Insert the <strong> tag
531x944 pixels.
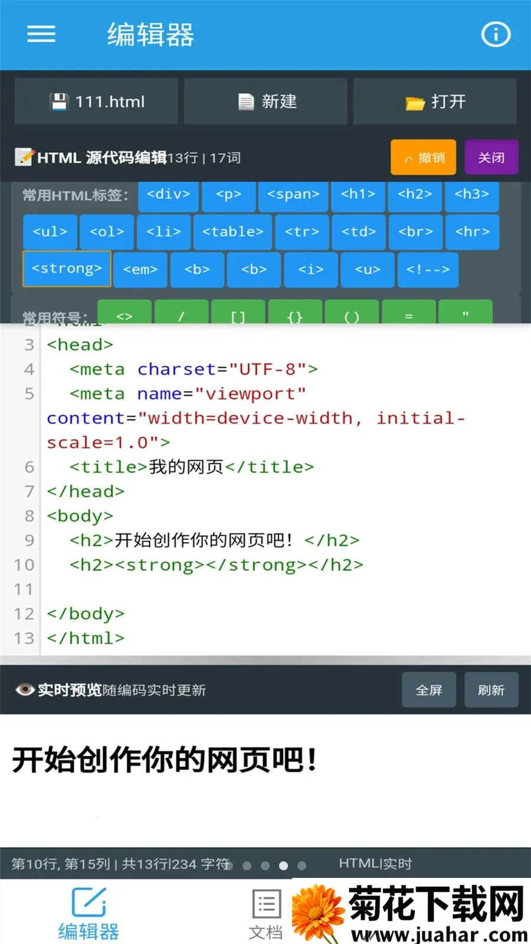67,269
